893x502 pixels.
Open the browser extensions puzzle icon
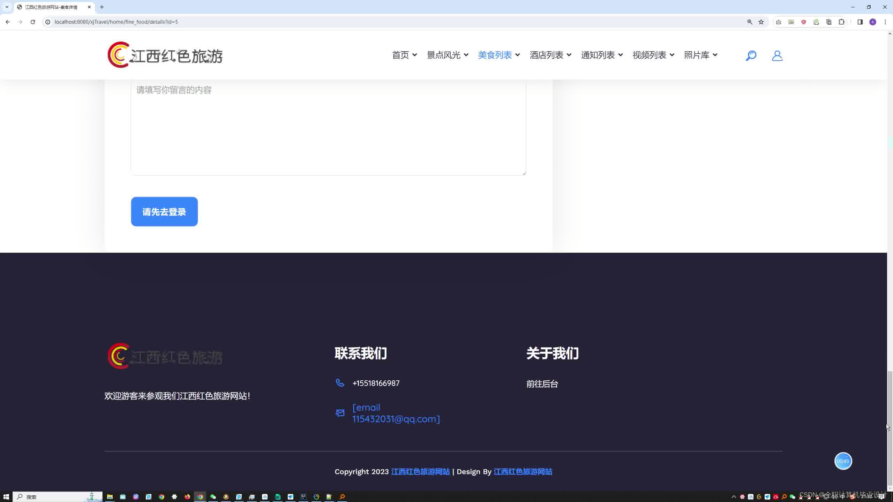pos(841,22)
